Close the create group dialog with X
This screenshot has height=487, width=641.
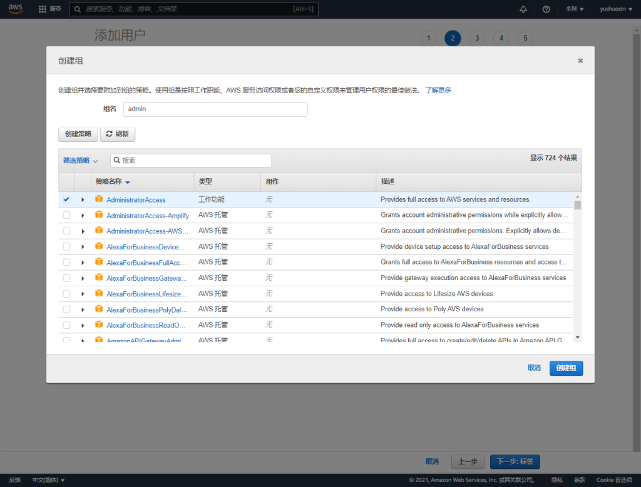580,61
